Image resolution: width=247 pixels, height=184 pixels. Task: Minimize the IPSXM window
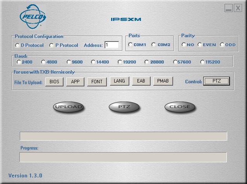(x=228, y=8)
